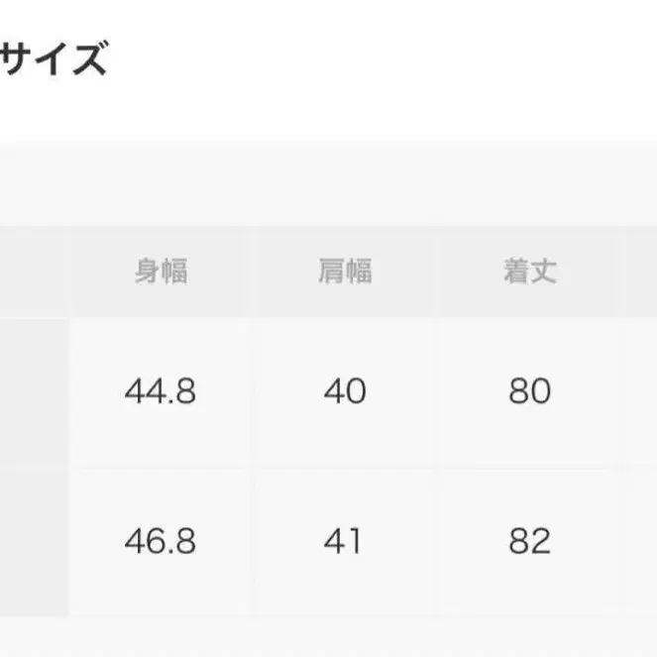Click the white space right of サイズ heading
657x657 pixels.
[x=377, y=59]
